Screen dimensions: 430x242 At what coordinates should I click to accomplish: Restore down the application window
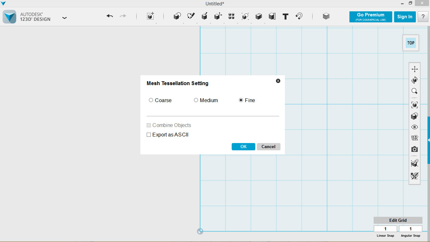(x=410, y=3)
